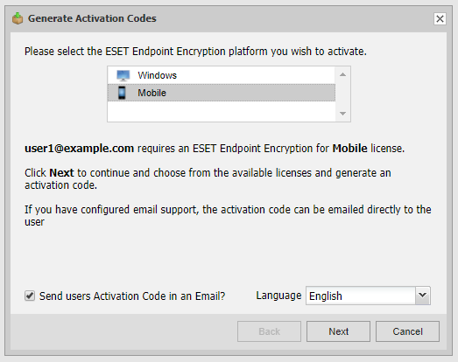
Task: Select the Windows platform entry
Action: click(222, 75)
